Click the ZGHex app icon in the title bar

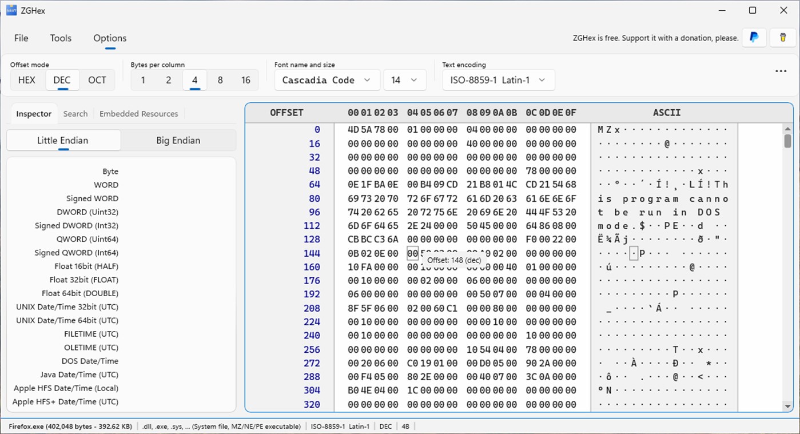[11, 10]
